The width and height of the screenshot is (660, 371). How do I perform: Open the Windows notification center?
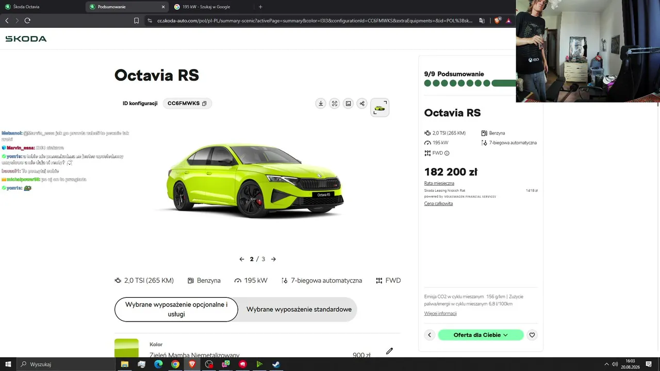pyautogui.click(x=649, y=364)
